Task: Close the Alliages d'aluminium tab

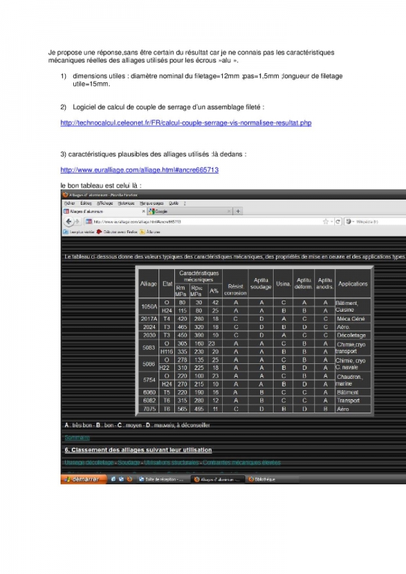Action: click(x=144, y=212)
